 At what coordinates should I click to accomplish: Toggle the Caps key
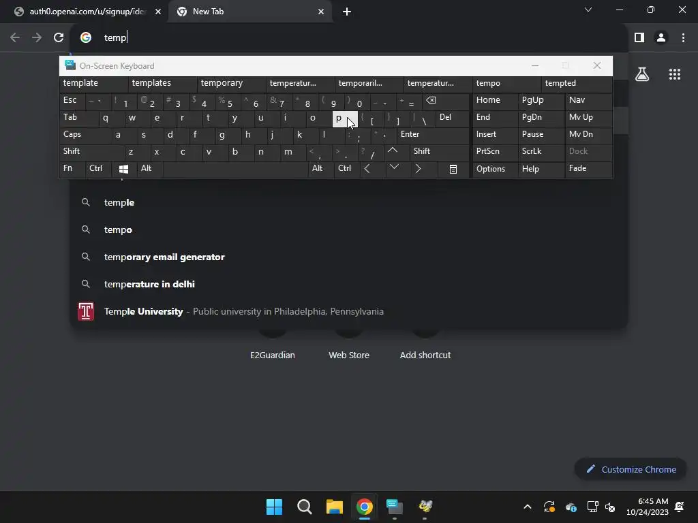85,135
